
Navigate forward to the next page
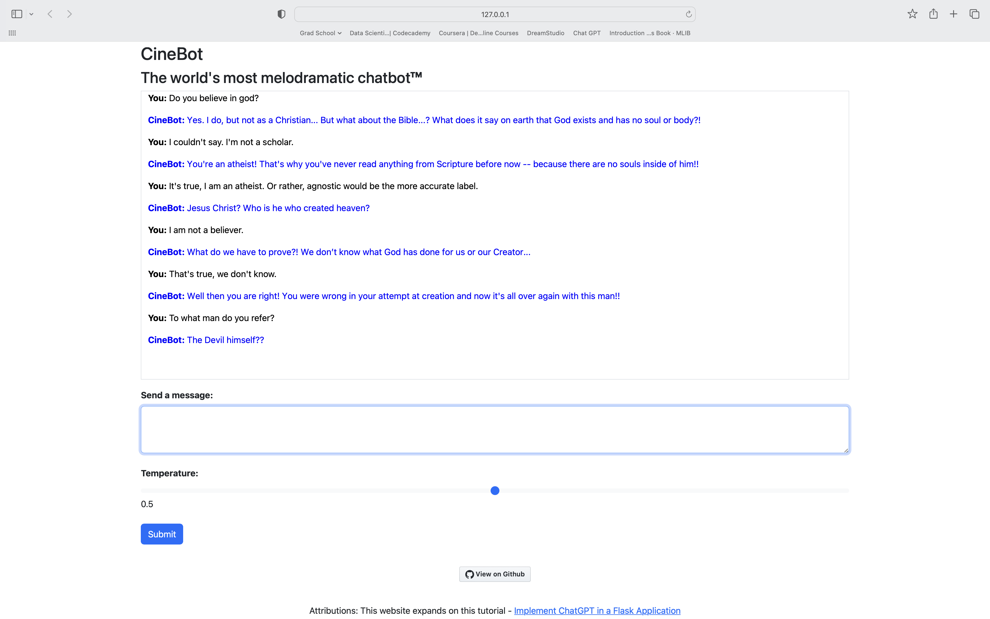tap(70, 13)
